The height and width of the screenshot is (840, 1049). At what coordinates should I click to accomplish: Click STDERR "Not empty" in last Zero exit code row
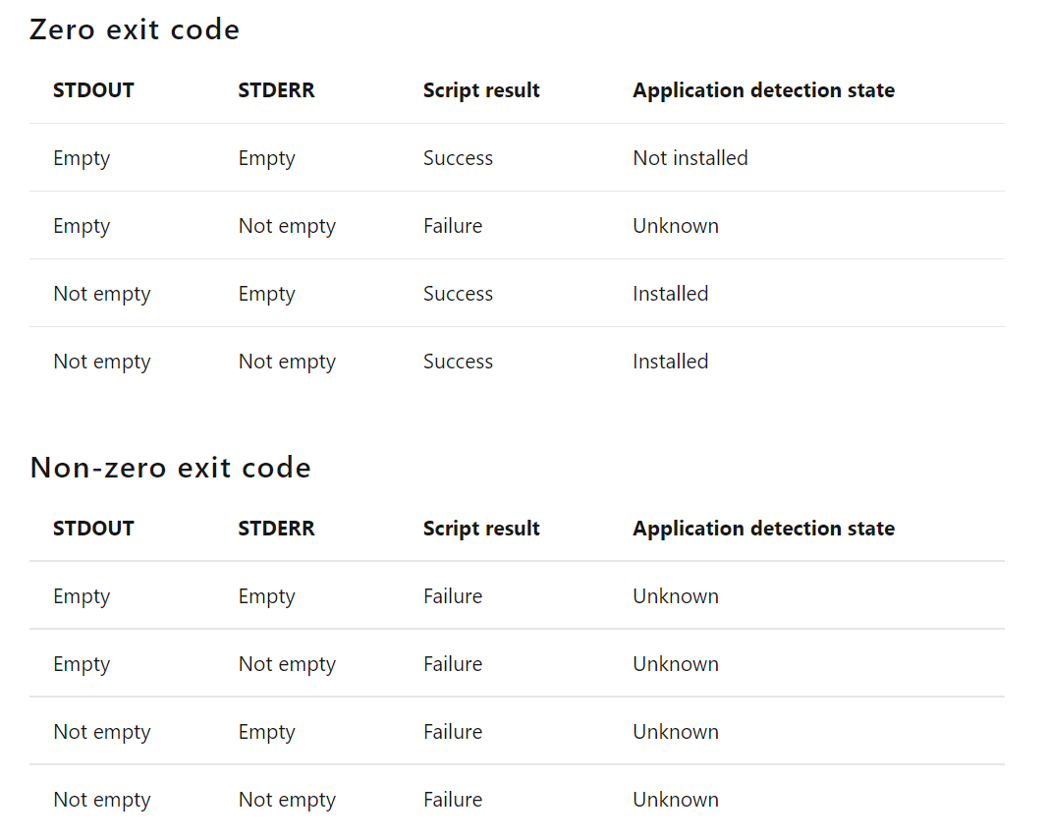click(287, 362)
